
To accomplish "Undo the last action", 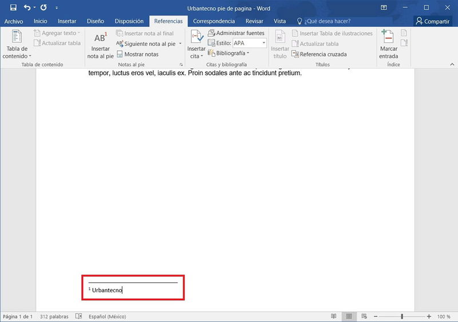I will (27, 7).
